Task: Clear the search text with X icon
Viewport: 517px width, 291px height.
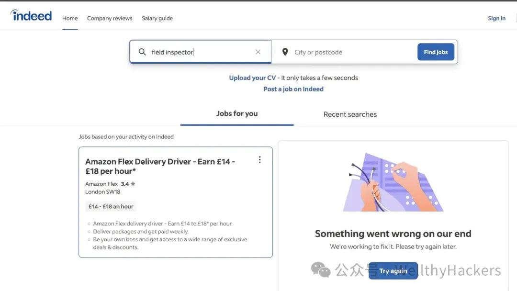Action: [x=258, y=52]
